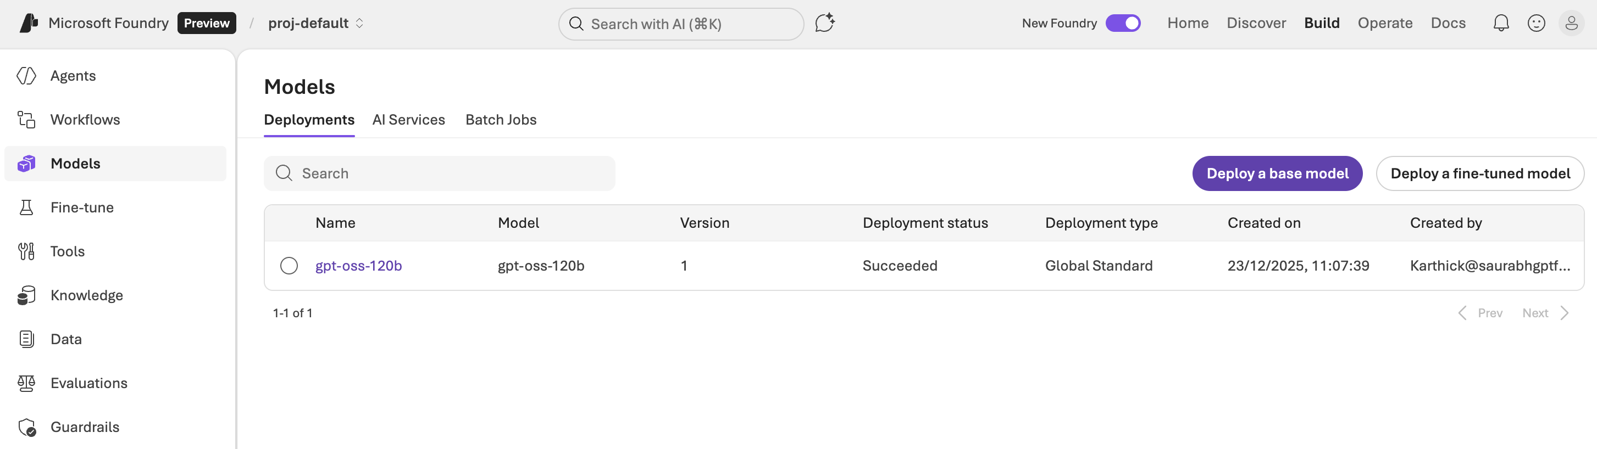This screenshot has width=1597, height=449.
Task: Click the Agents icon in sidebar
Action: click(x=26, y=76)
